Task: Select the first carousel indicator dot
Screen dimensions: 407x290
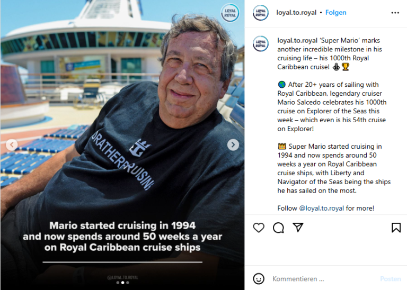Action: point(118,283)
